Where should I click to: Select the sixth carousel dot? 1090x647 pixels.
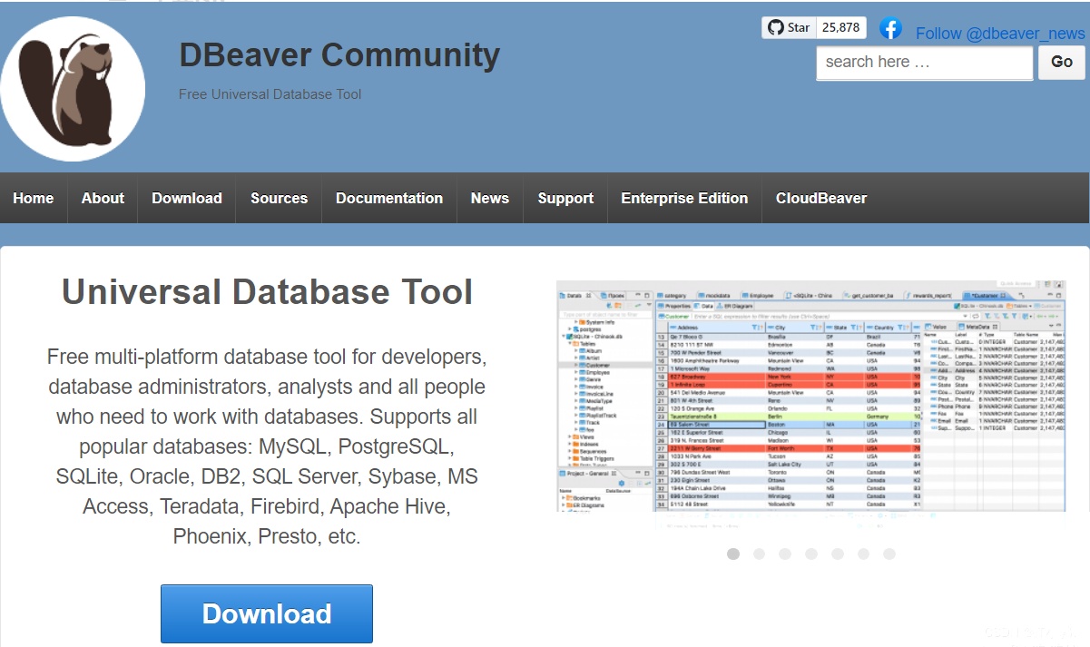point(863,554)
